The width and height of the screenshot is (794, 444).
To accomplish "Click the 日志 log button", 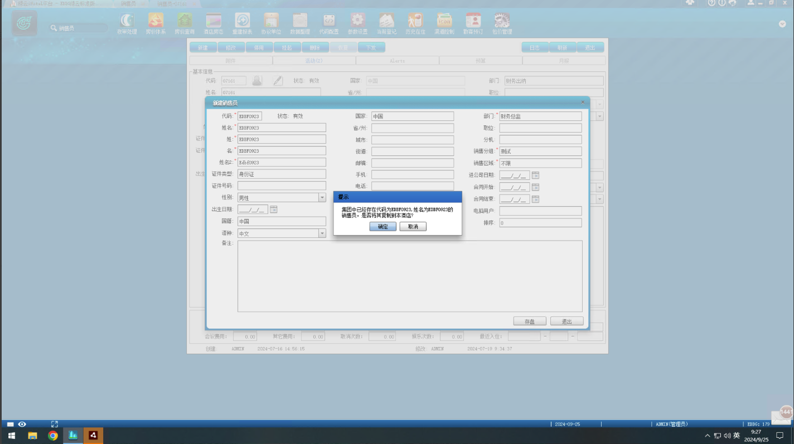I will [535, 48].
